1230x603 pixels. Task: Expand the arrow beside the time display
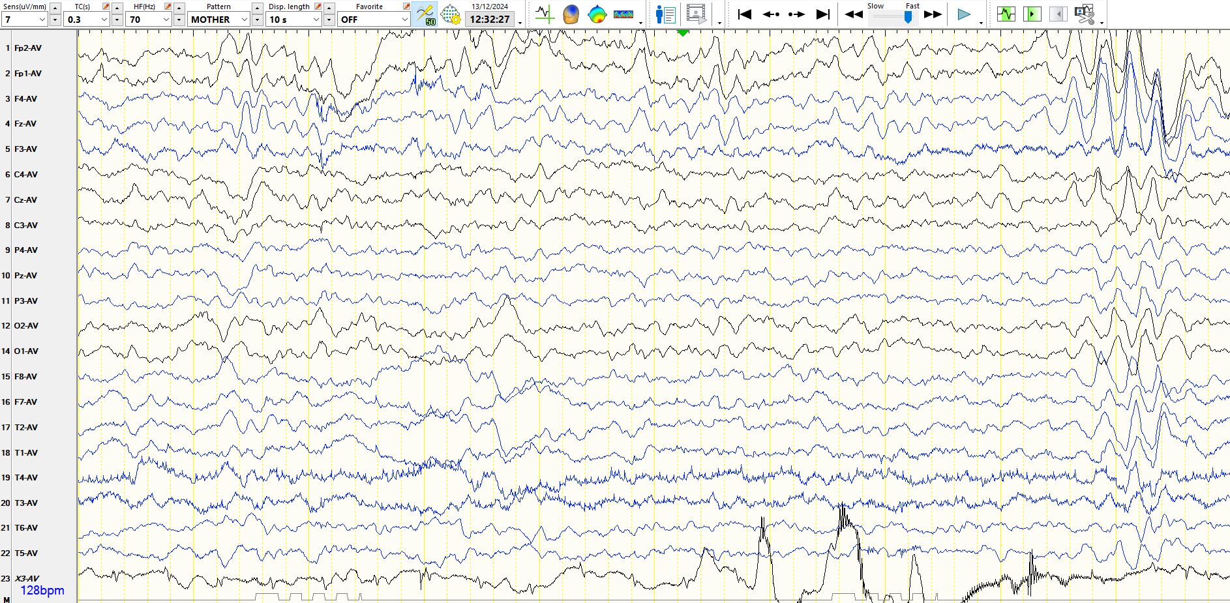point(520,23)
